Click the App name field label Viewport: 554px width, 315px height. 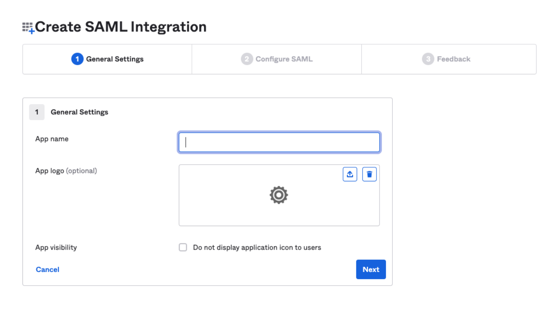click(52, 139)
